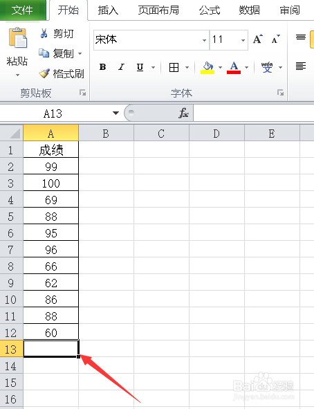Switch to the 公式 formulas tab
The image size is (314, 409).
click(210, 10)
